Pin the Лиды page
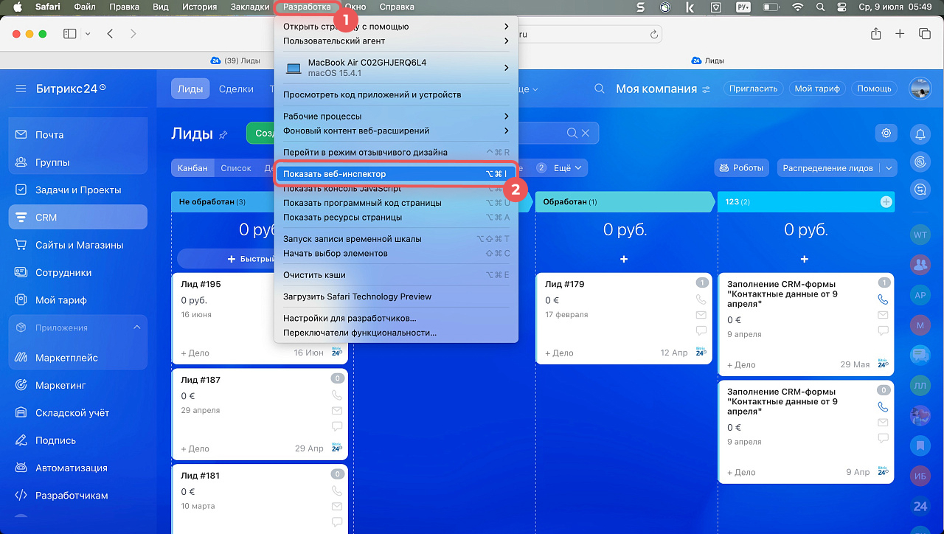 [223, 135]
